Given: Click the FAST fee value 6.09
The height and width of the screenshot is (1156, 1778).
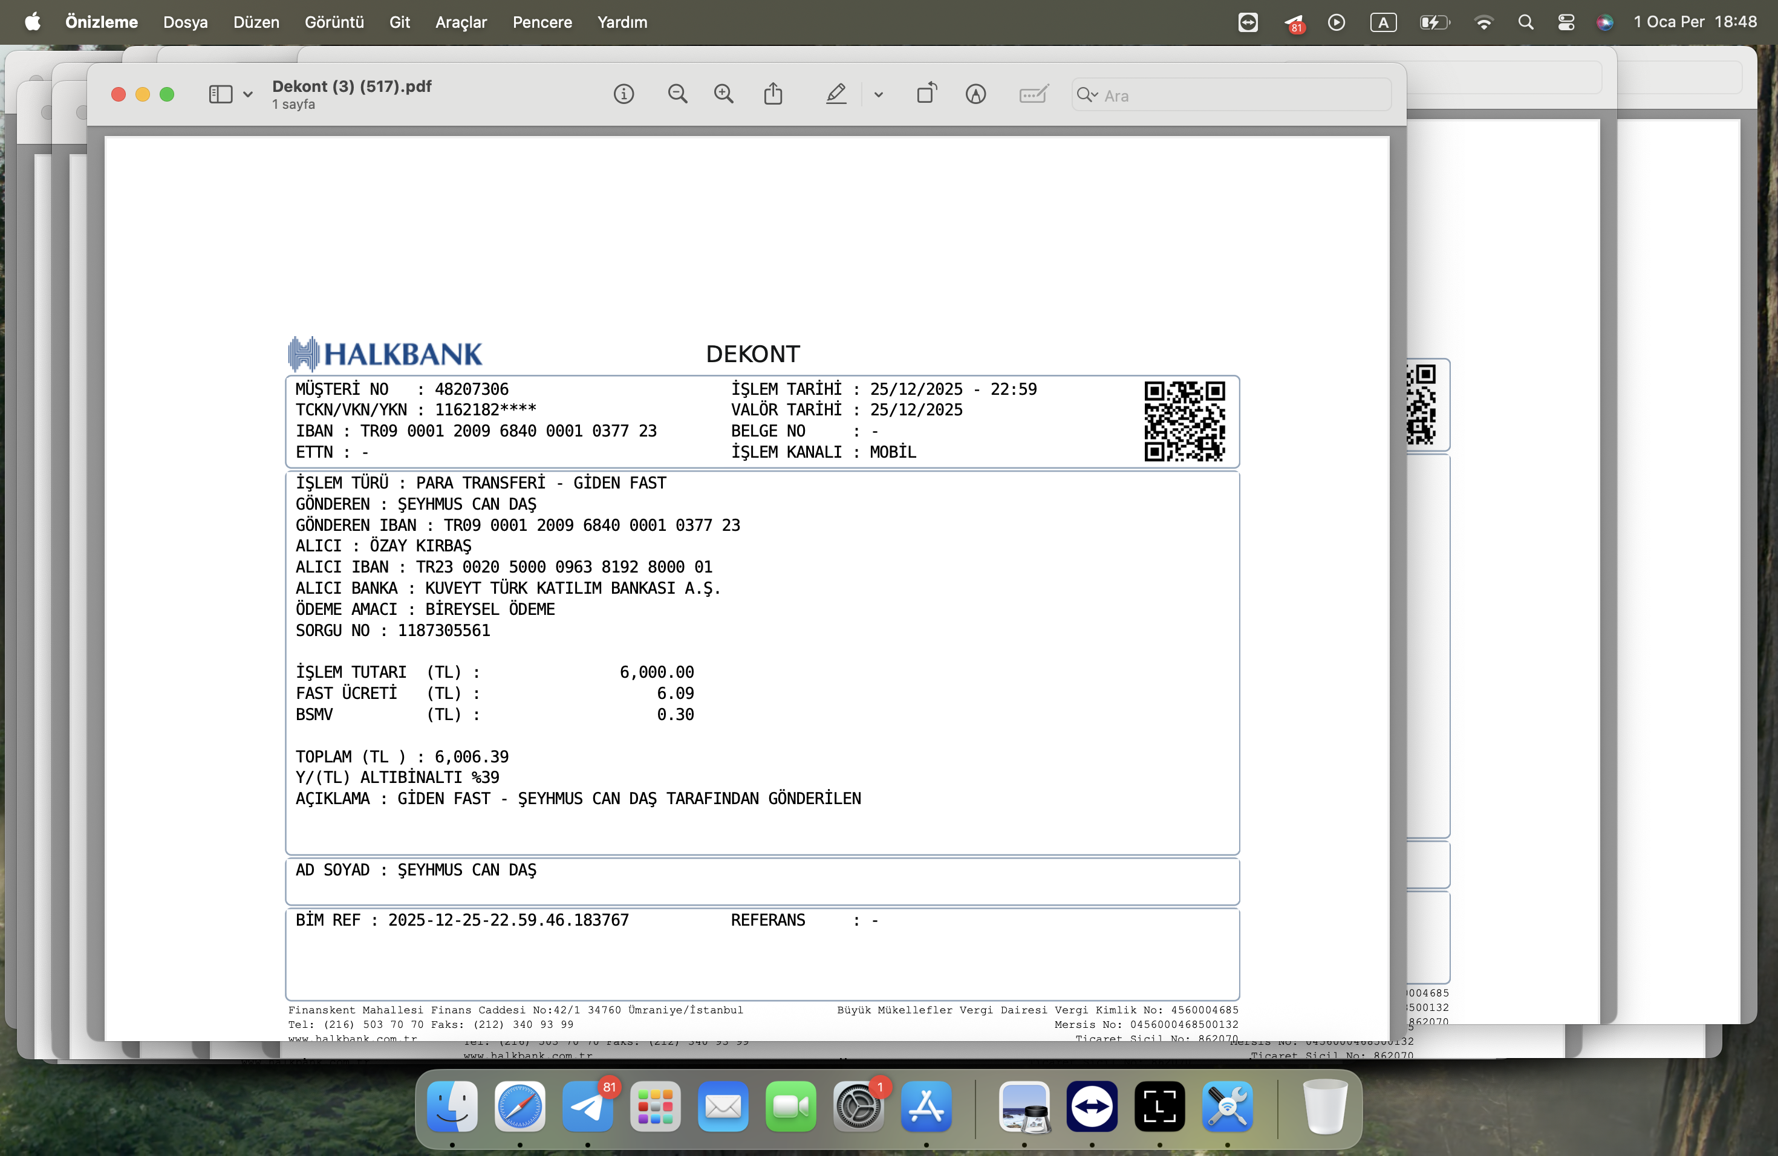Looking at the screenshot, I should coord(676,693).
